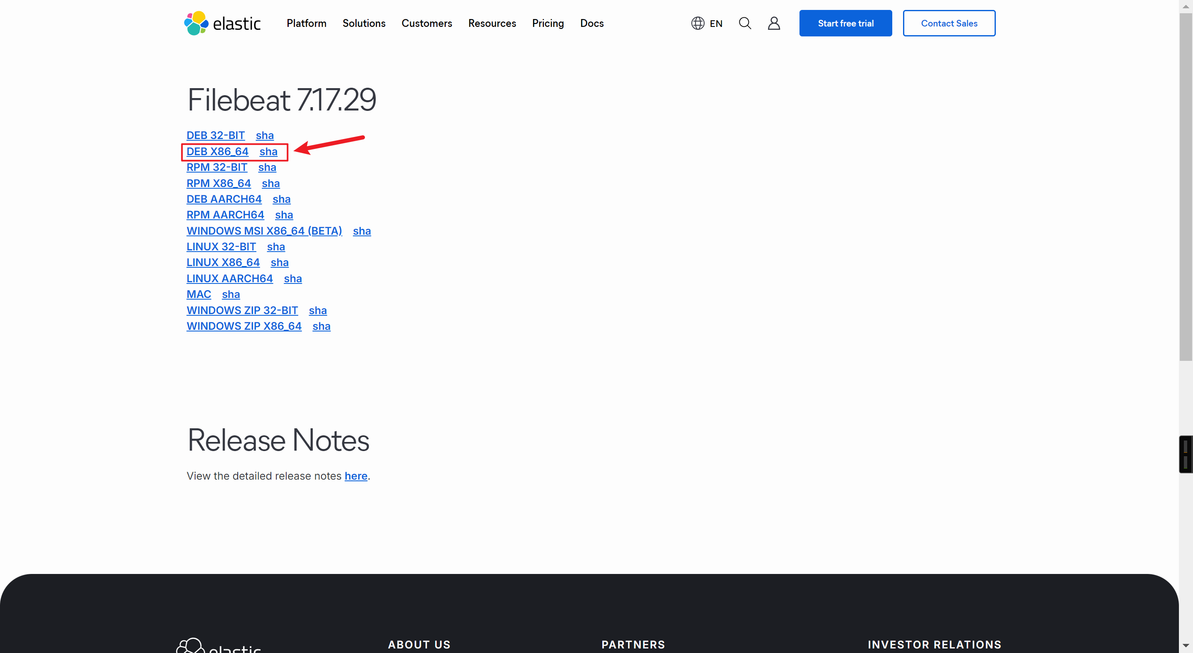
Task: Click the Contact Sales button
Action: [949, 23]
